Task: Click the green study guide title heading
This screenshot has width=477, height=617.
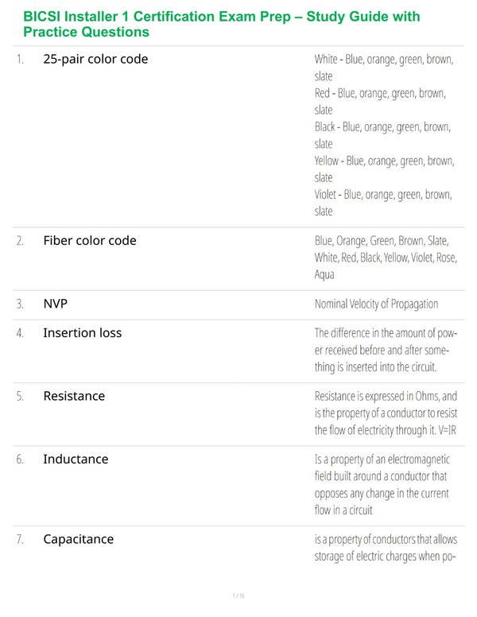Action: click(222, 24)
